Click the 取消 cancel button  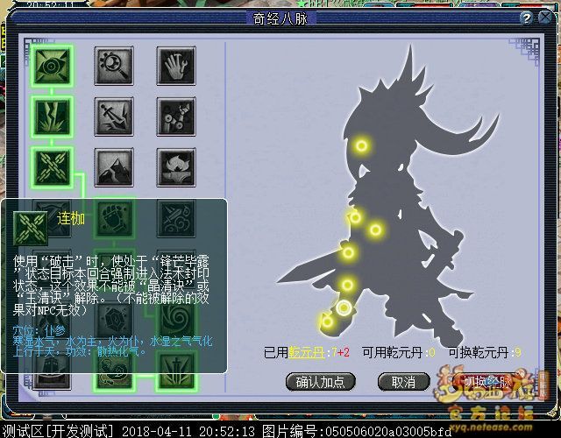403,382
